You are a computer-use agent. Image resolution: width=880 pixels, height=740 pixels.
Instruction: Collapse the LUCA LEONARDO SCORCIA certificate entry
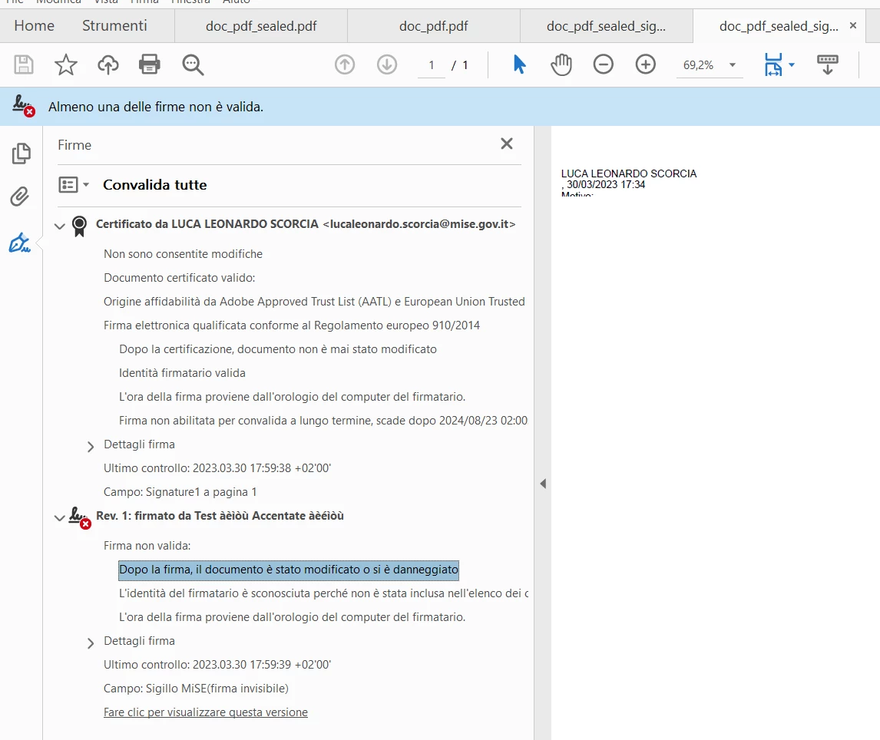coord(59,226)
